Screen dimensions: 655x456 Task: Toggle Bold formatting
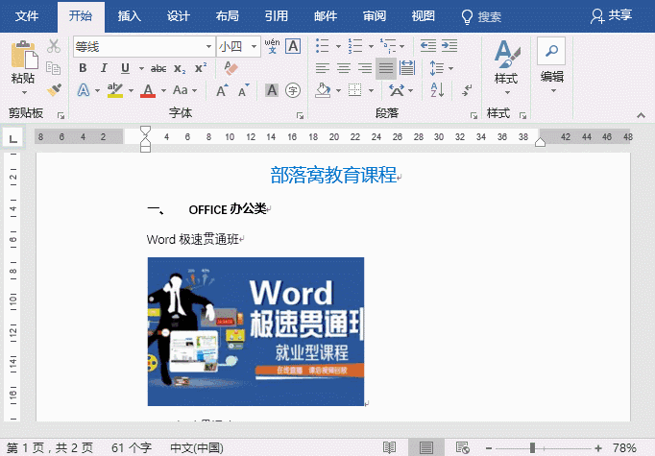point(83,68)
